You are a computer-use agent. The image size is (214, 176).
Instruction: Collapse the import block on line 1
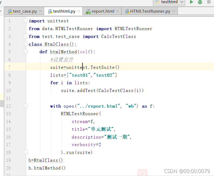(26, 21)
